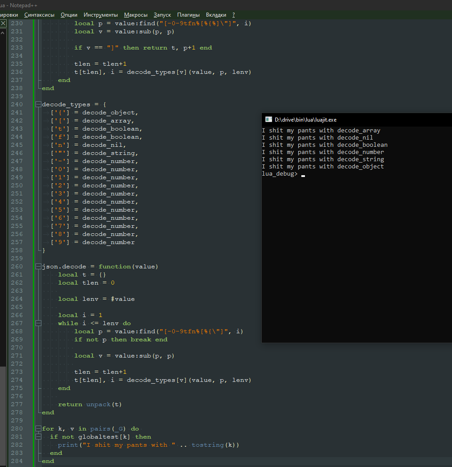Open the Инструменты menu
The width and height of the screenshot is (452, 467).
pos(101,15)
